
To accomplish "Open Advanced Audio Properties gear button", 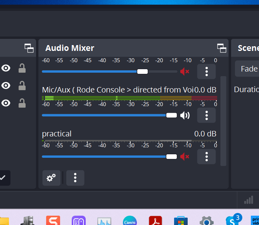I will [51, 178].
